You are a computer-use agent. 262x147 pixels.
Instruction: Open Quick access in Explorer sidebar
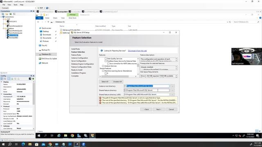click(46, 28)
